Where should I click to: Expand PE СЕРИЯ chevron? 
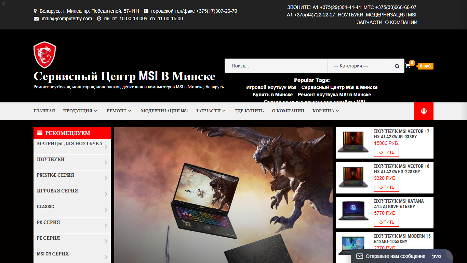106,241
